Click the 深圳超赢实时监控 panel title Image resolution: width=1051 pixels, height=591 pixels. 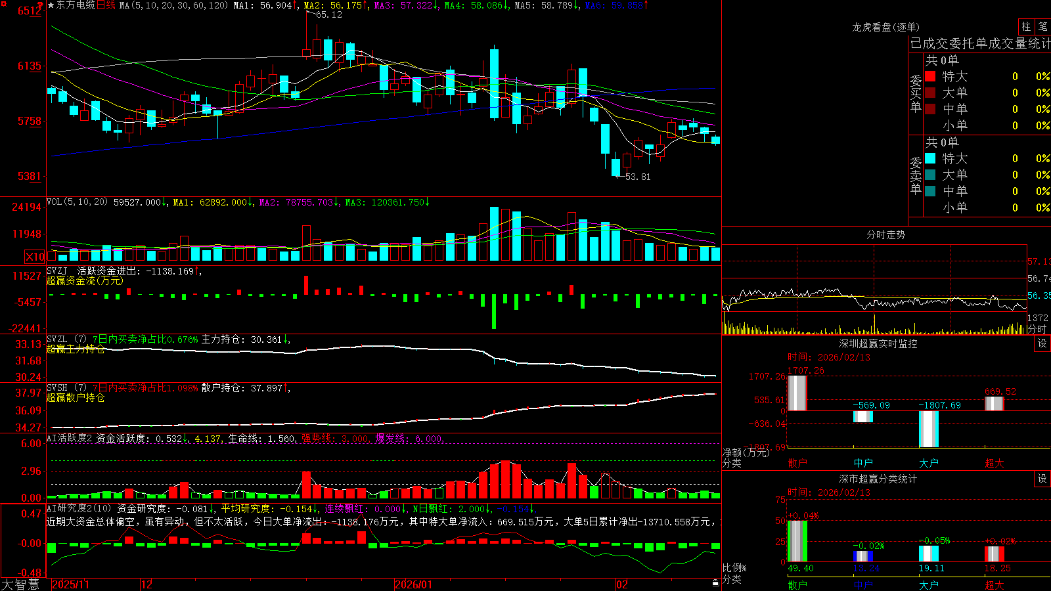click(x=878, y=343)
